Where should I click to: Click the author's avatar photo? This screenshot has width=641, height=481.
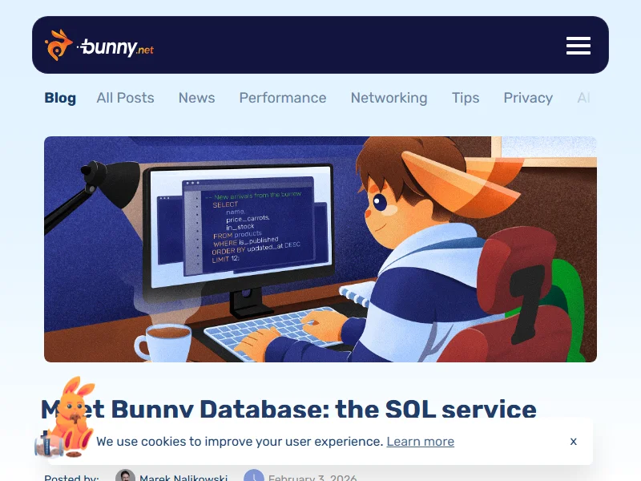coord(125,476)
